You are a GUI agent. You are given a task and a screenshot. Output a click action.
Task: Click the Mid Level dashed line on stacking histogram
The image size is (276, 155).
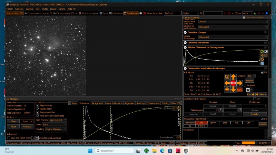110,123
